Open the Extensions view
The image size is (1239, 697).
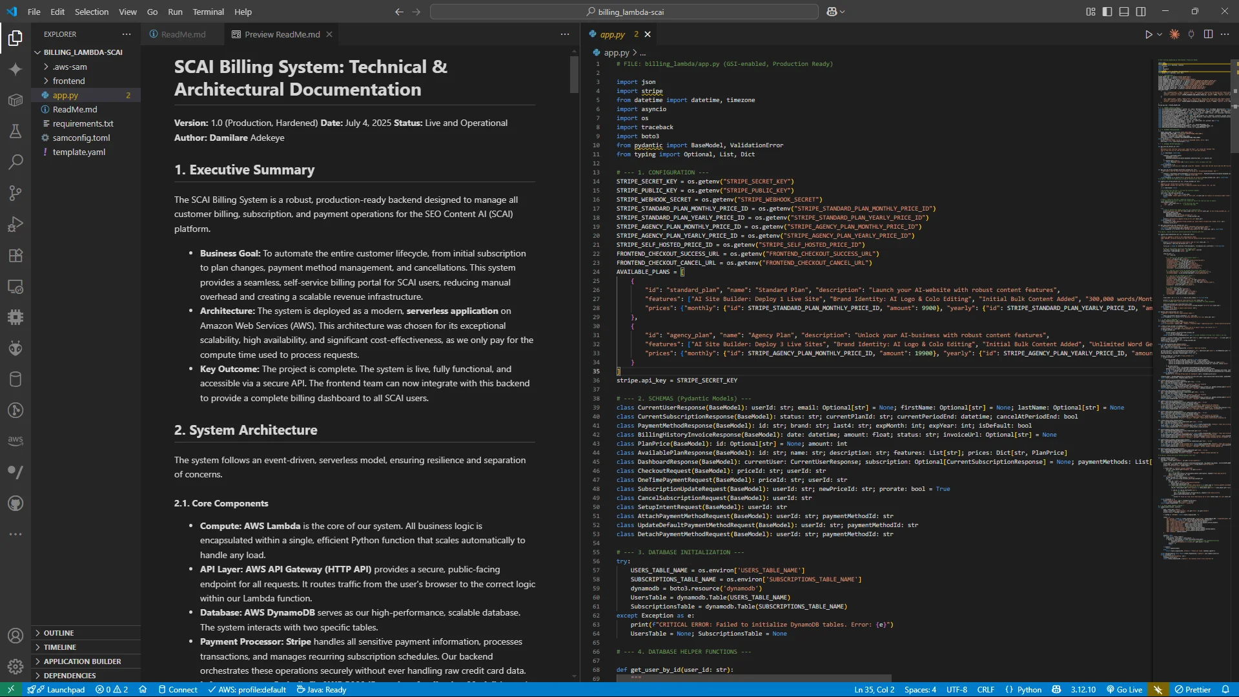pos(15,255)
